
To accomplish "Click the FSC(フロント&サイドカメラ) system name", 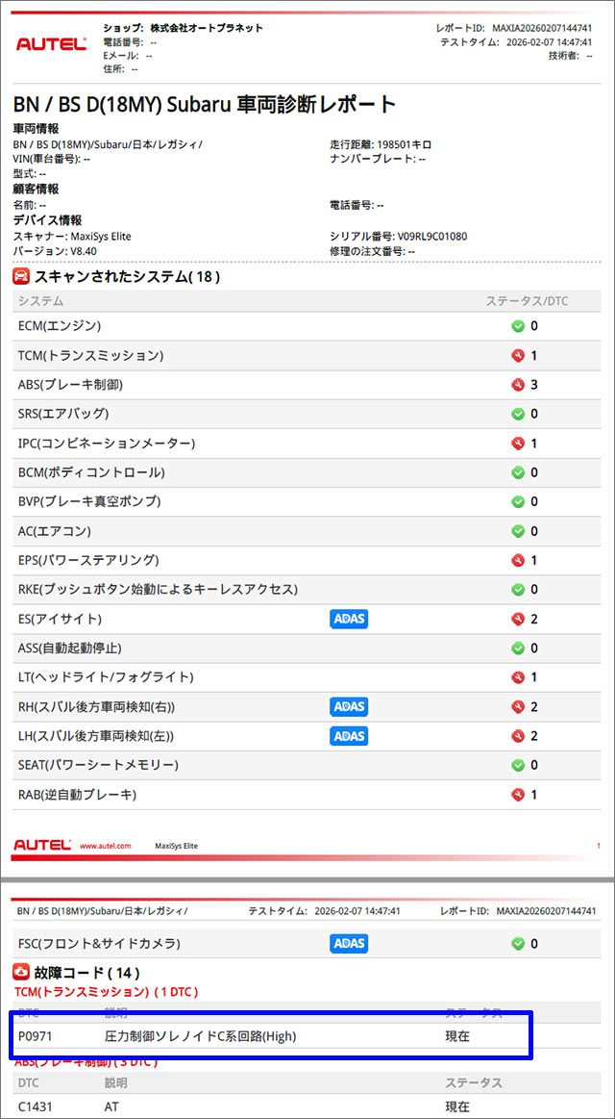I will tap(99, 944).
